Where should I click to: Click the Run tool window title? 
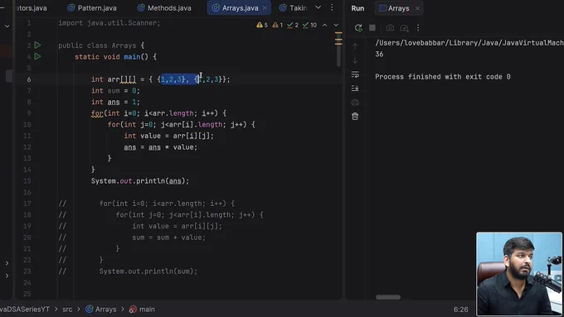(357, 8)
